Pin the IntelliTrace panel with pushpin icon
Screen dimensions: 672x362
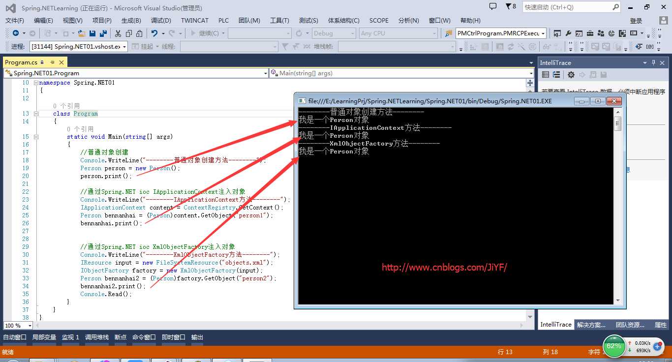[654, 62]
